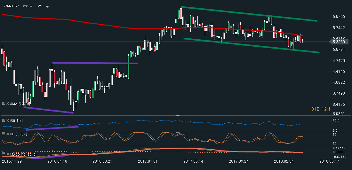Grab the resize handle above RSI panel
This screenshot has height=170, width=352.
pyautogui.click(x=178, y=116)
